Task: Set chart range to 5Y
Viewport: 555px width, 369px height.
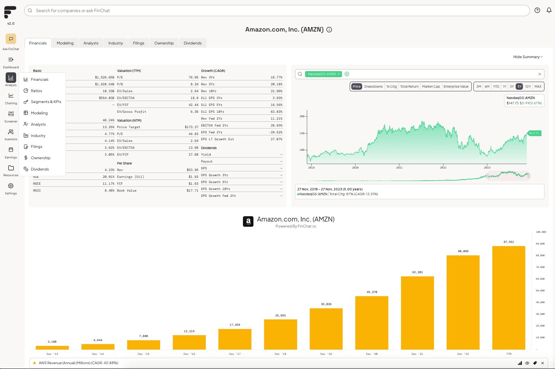Action: (x=519, y=86)
